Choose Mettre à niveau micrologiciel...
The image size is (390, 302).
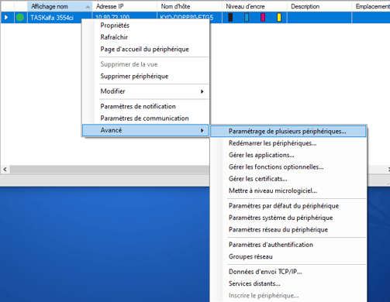(x=288, y=190)
